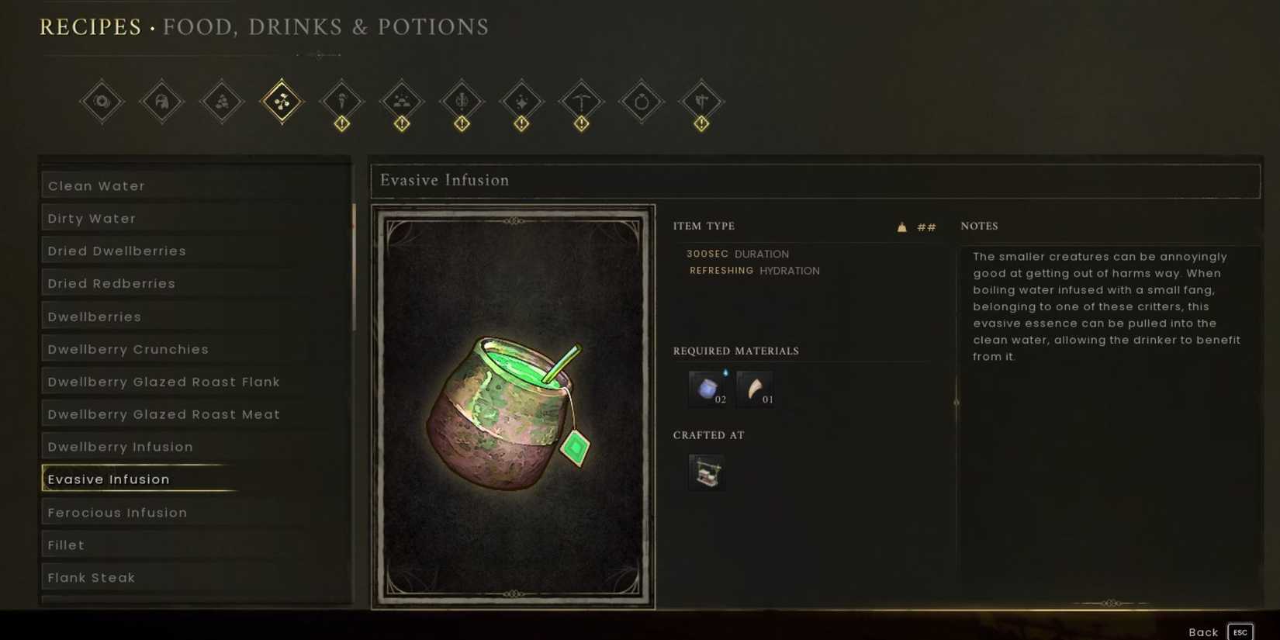Click the small fang required material icon
Screen dimensions: 1280x640
pos(755,388)
